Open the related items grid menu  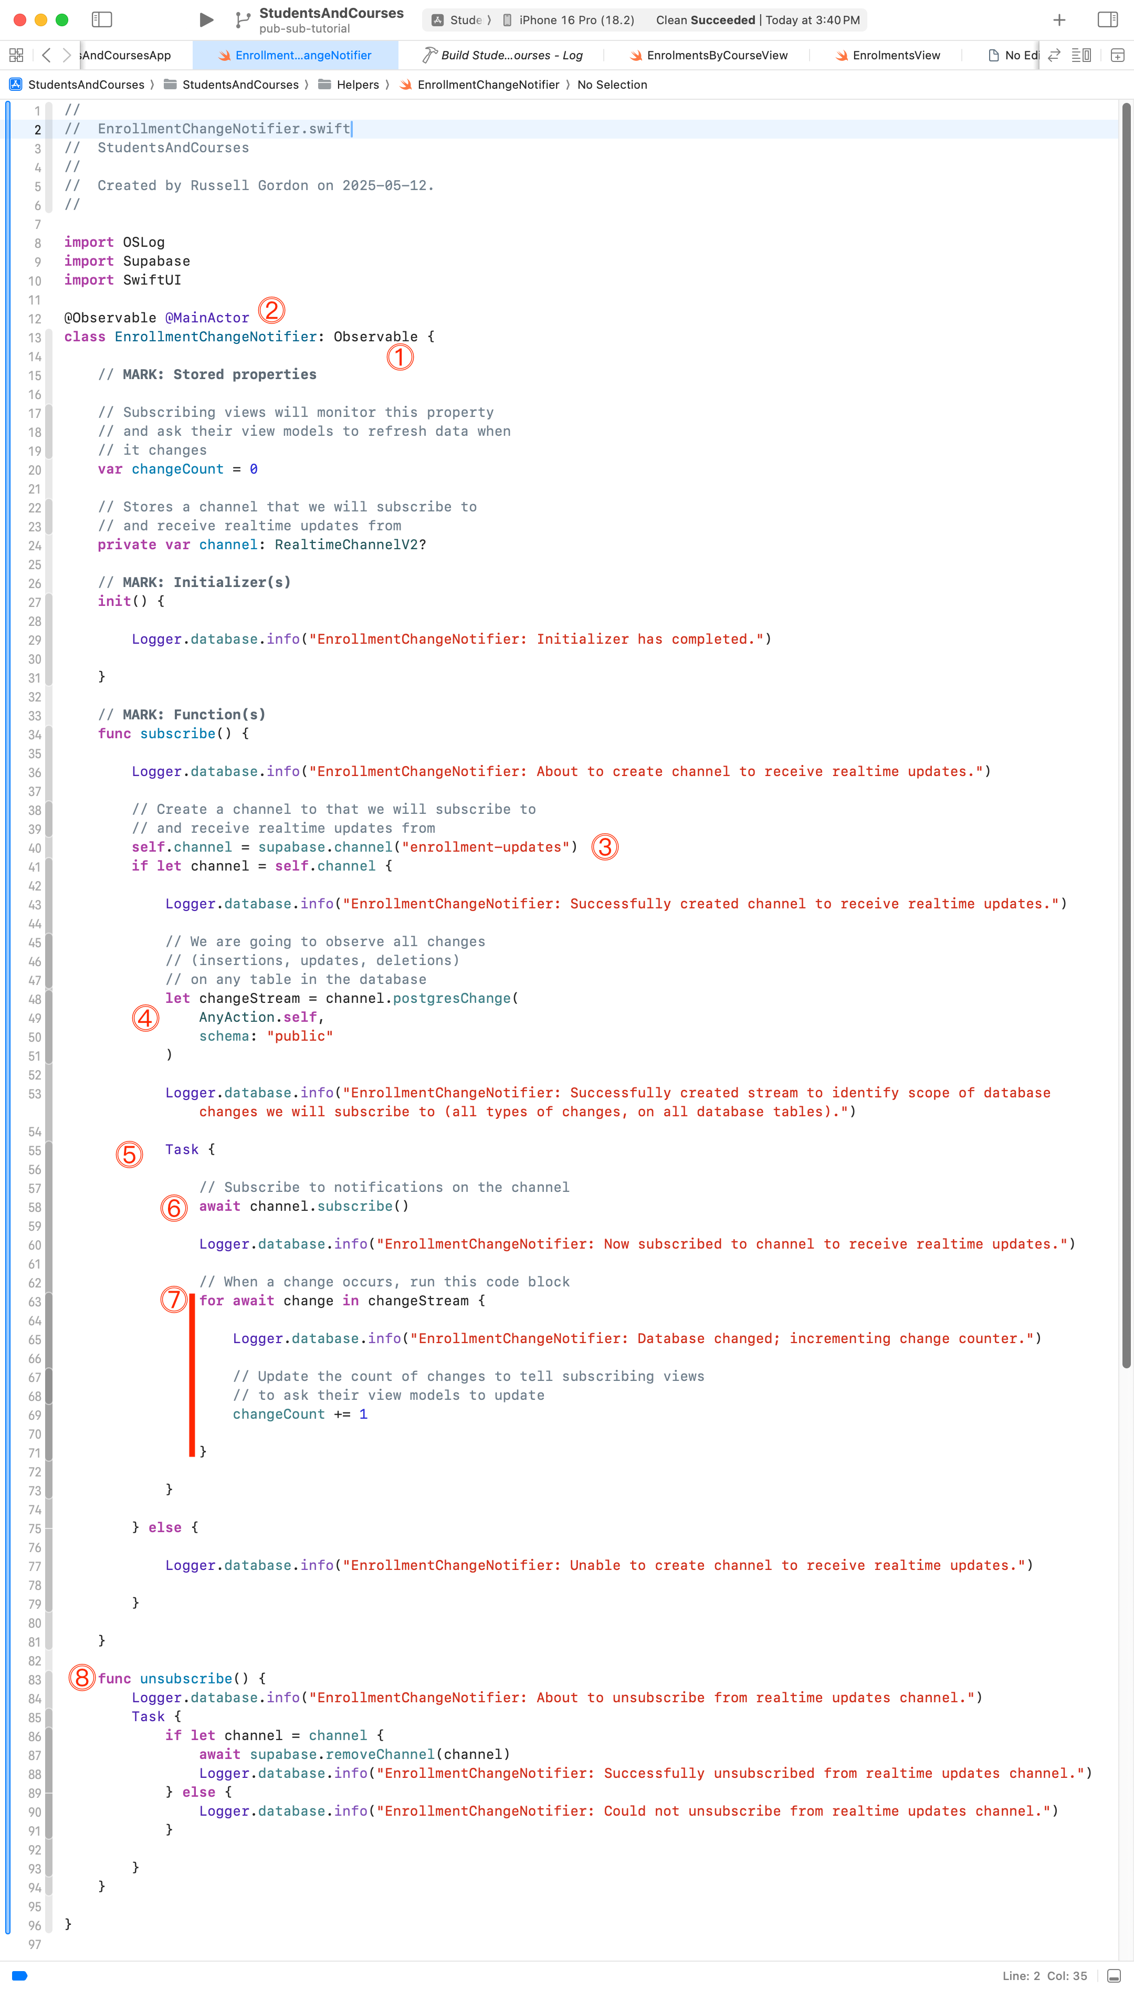pos(16,55)
